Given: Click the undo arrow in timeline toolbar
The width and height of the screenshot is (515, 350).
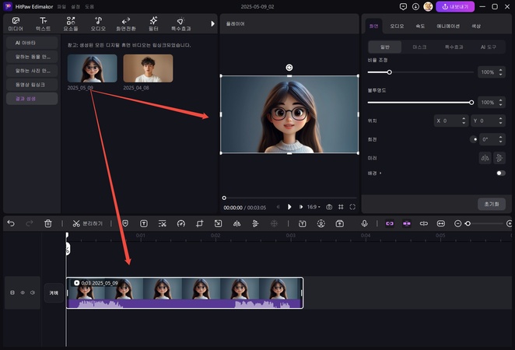Looking at the screenshot, I should coord(11,223).
